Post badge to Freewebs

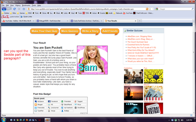(x=40, y=108)
